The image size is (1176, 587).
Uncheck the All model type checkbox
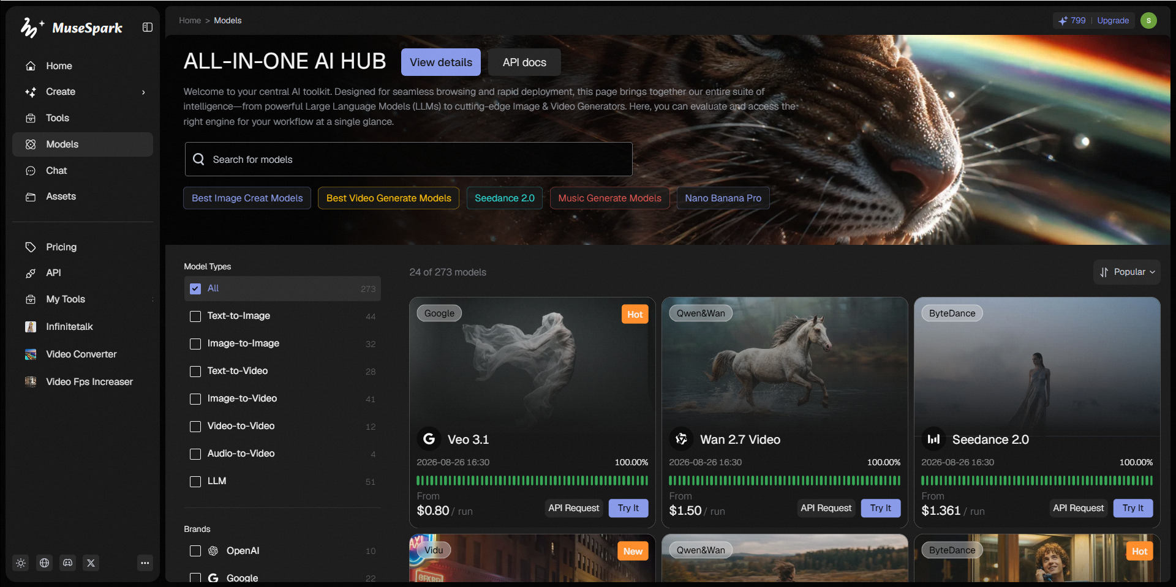(195, 289)
